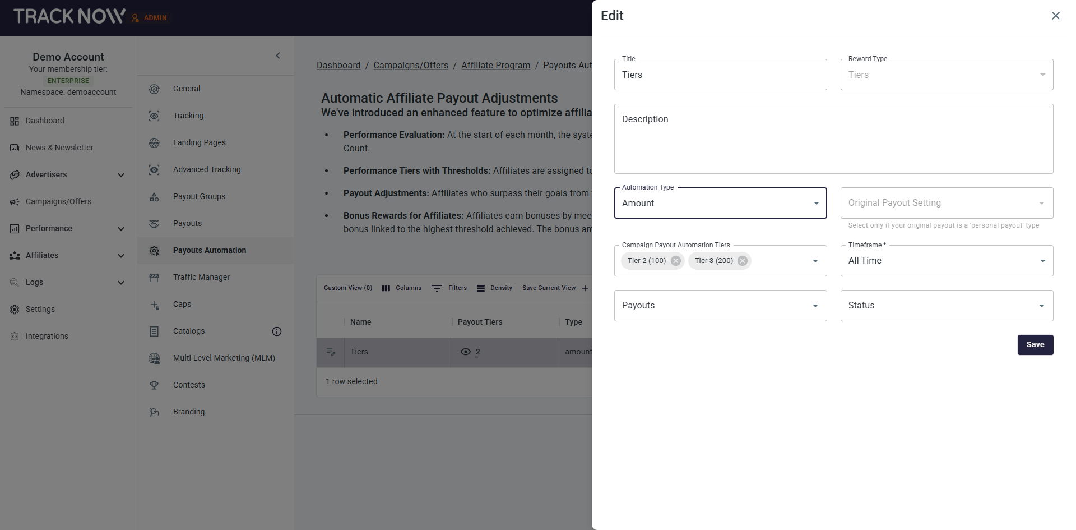
Task: Click the edit icon in Tiers row
Action: click(x=331, y=352)
